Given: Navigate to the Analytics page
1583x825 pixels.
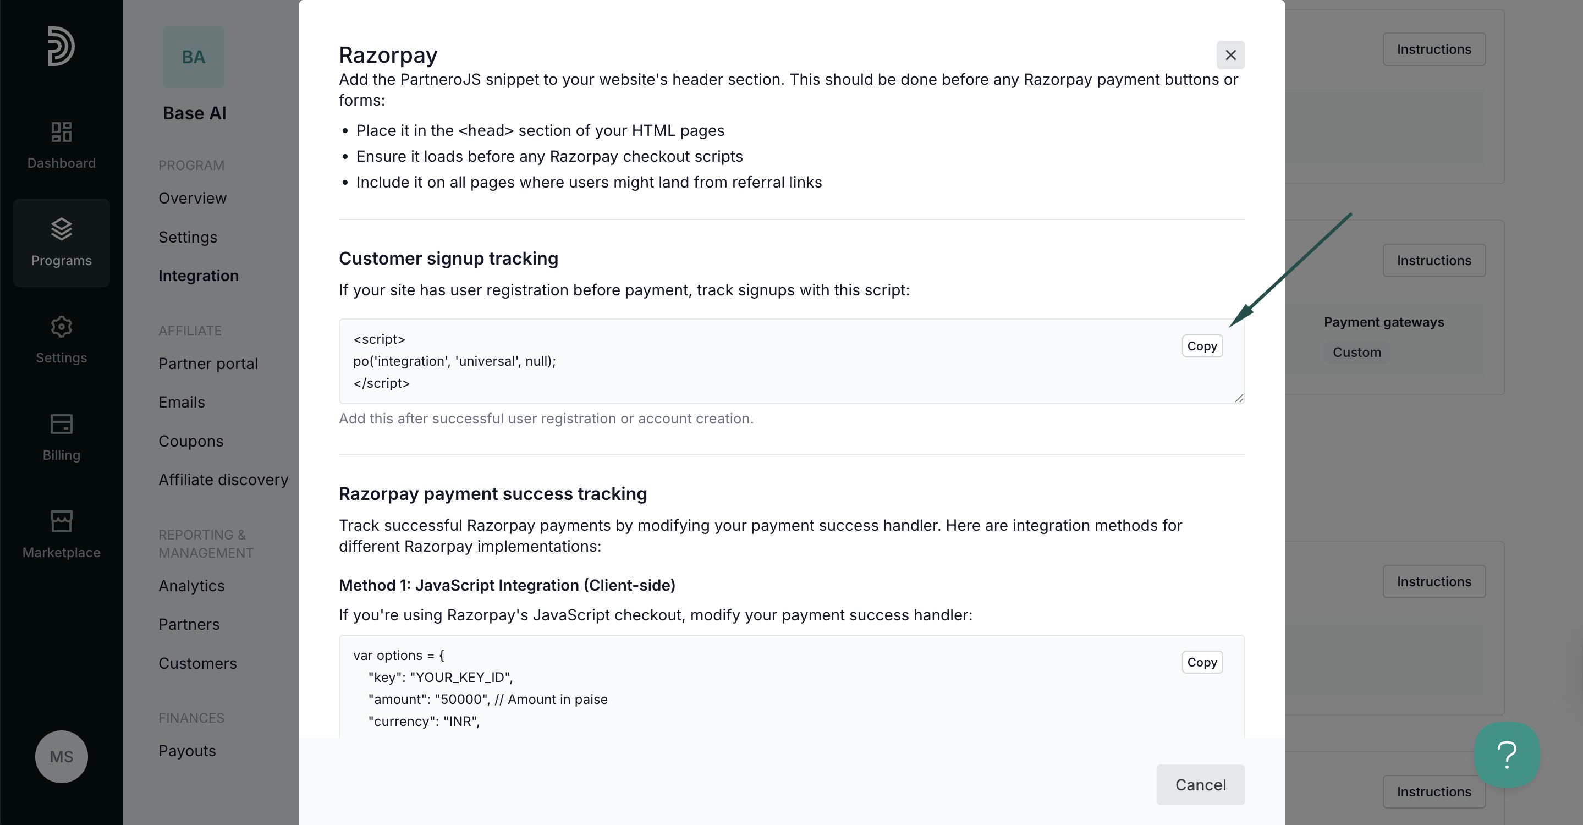Looking at the screenshot, I should 191,586.
